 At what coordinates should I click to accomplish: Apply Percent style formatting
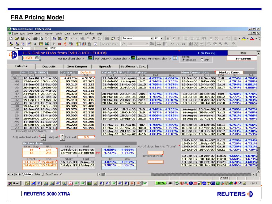click(217, 39)
